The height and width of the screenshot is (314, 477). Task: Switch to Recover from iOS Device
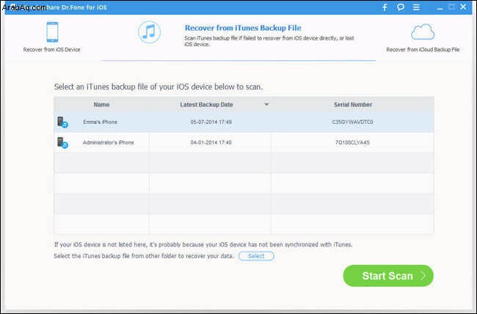click(x=51, y=50)
